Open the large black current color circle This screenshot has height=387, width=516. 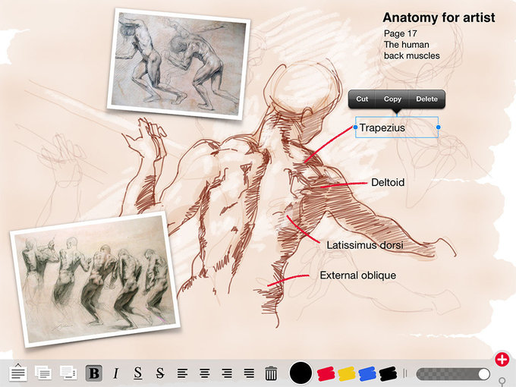pos(300,373)
